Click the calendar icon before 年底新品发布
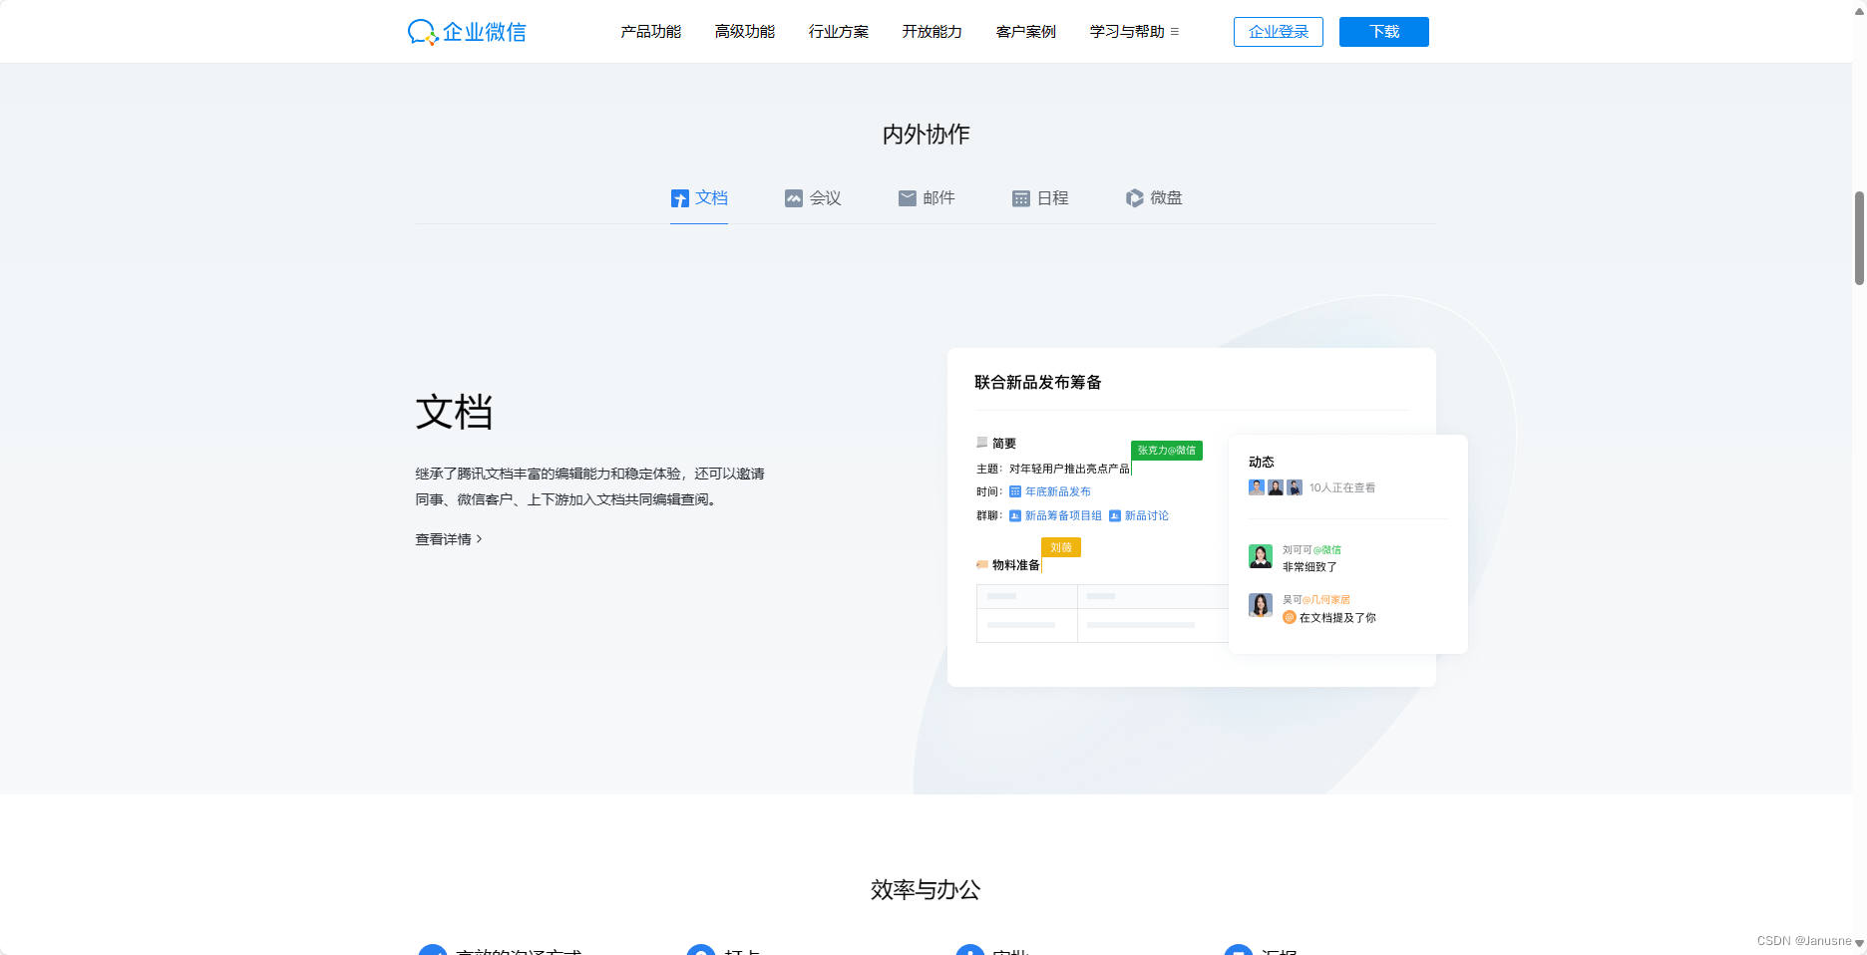 point(1015,491)
